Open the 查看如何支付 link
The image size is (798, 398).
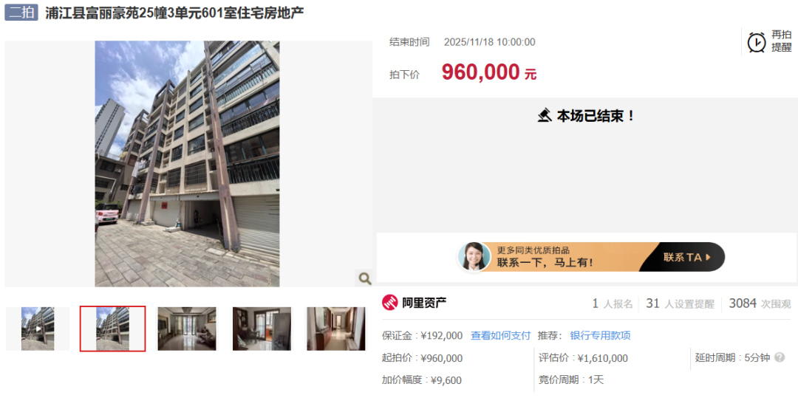[500, 335]
